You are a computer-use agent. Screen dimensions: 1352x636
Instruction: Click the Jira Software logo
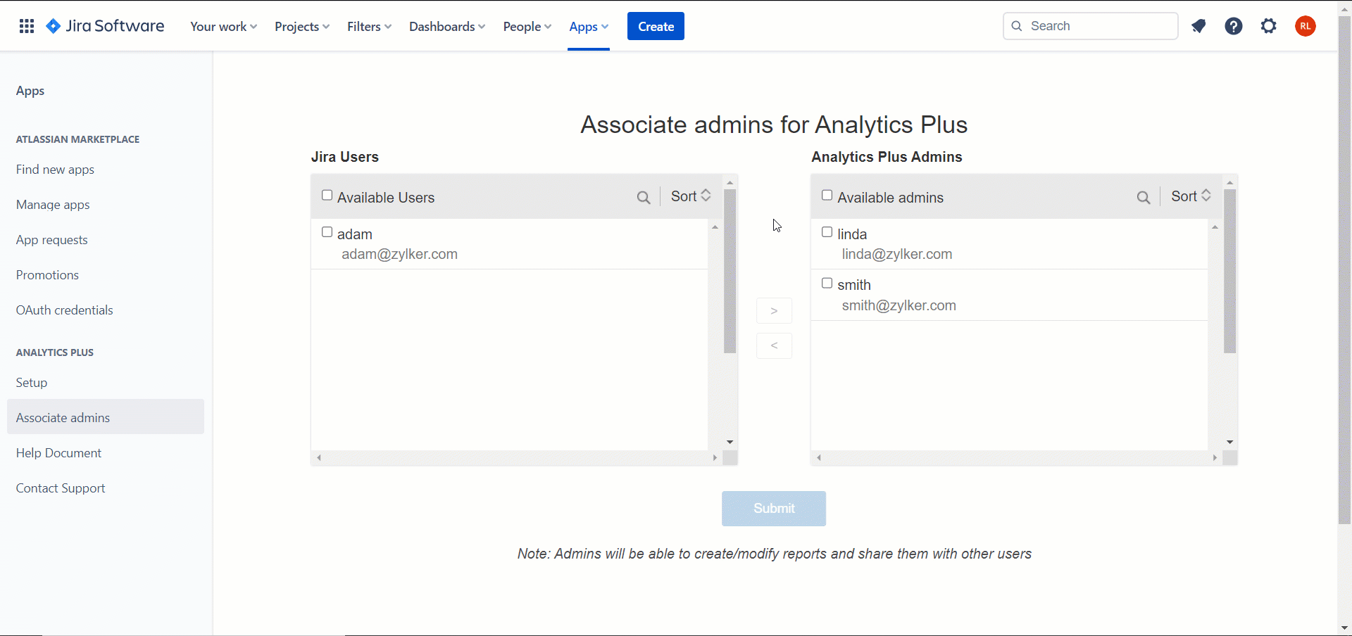click(105, 26)
